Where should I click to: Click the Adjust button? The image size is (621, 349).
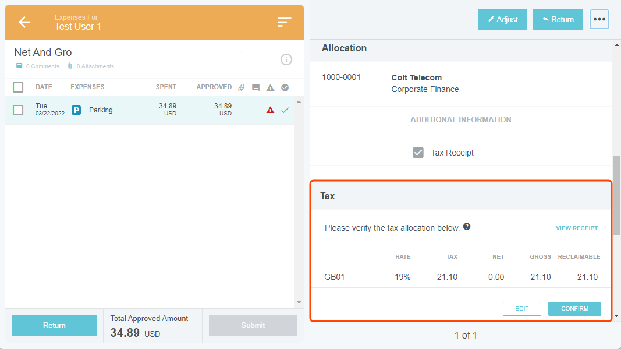pyautogui.click(x=502, y=19)
